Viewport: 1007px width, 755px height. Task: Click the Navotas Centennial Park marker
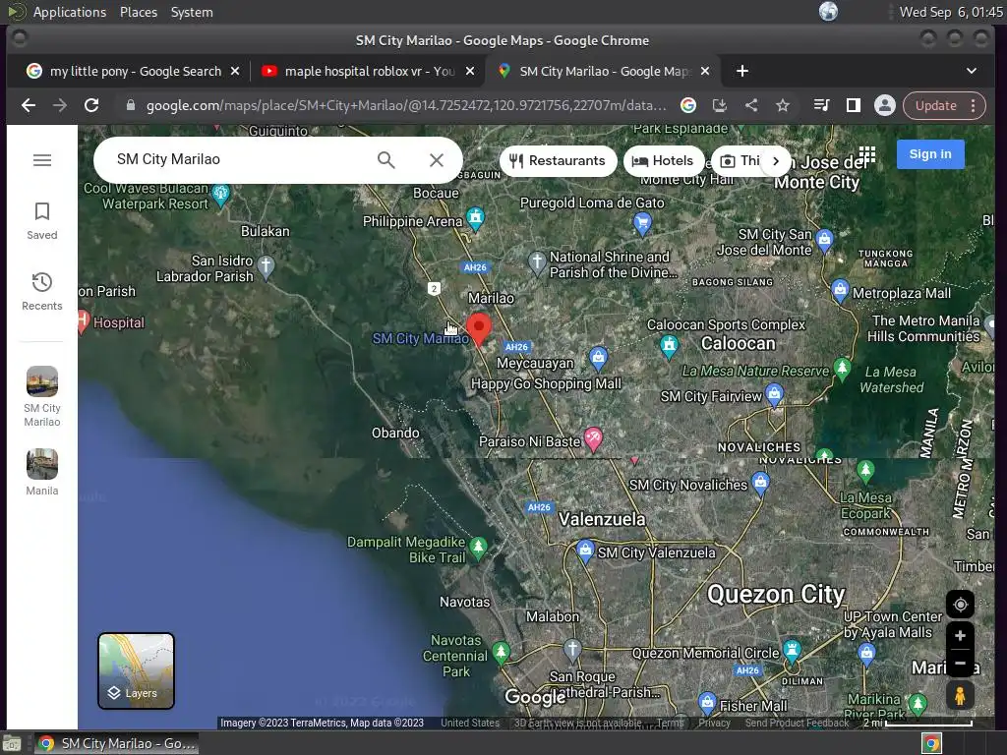(x=501, y=653)
